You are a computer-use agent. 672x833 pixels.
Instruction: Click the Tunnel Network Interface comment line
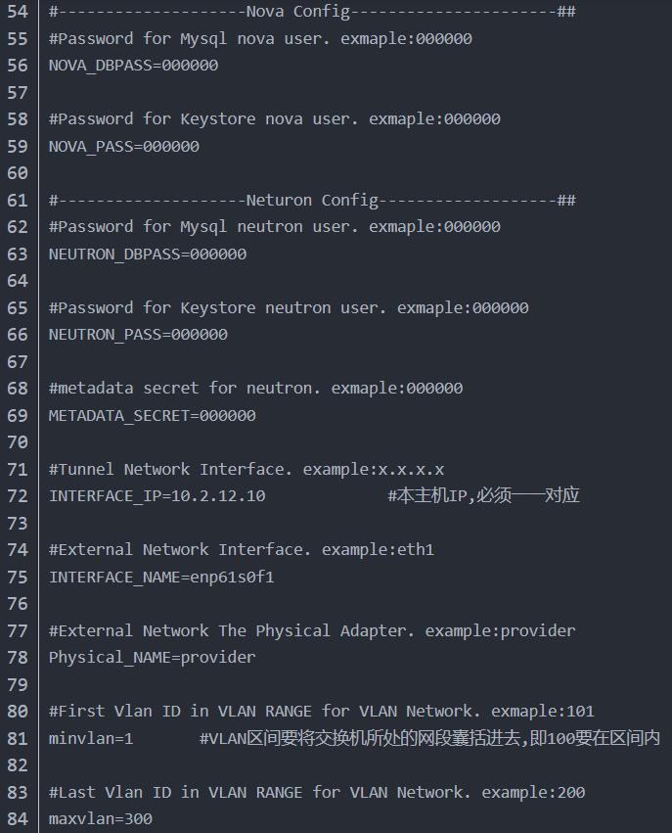click(246, 470)
